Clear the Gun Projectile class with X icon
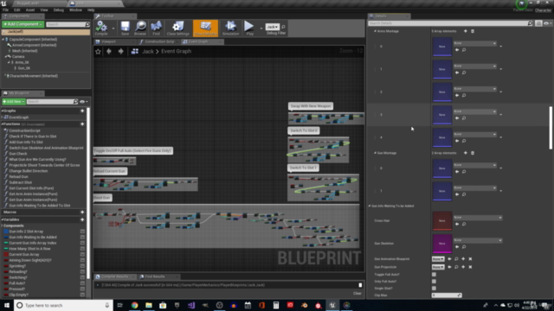The height and width of the screenshot is (311, 554). point(470,267)
